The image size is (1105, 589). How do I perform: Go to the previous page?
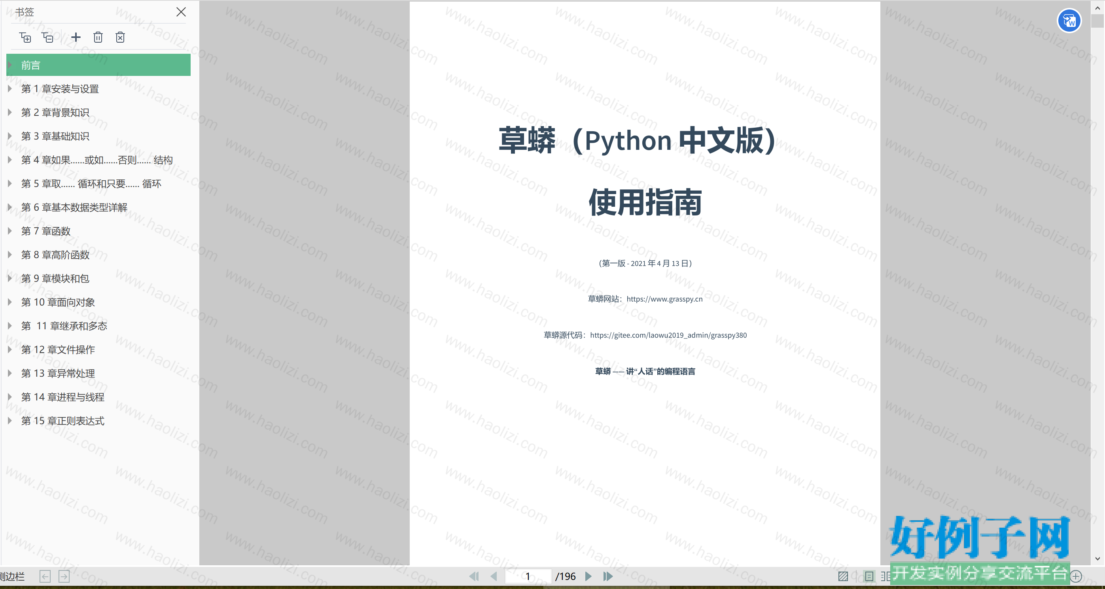click(x=494, y=576)
